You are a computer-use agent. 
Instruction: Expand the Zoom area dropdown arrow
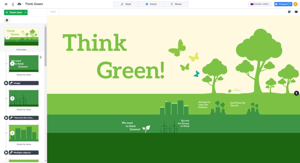click(25, 12)
